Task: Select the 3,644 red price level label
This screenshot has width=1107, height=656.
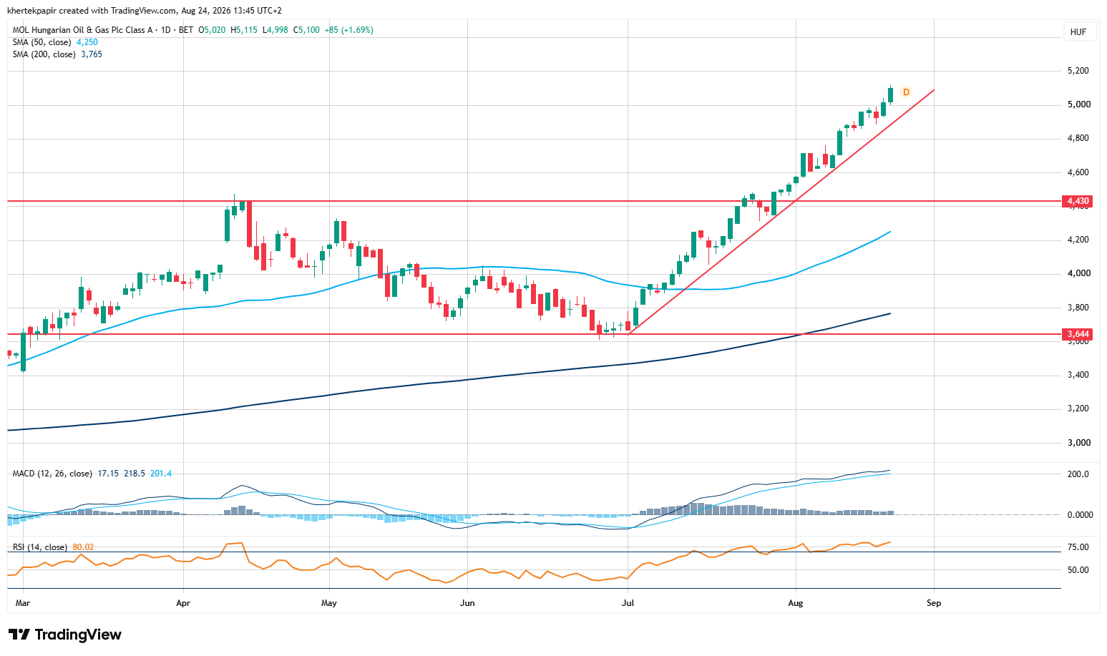Action: 1078,334
